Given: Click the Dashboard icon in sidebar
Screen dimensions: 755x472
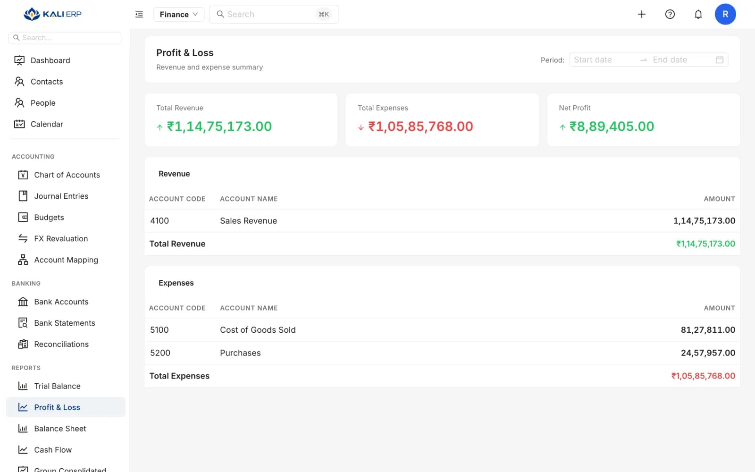Looking at the screenshot, I should coord(19,60).
